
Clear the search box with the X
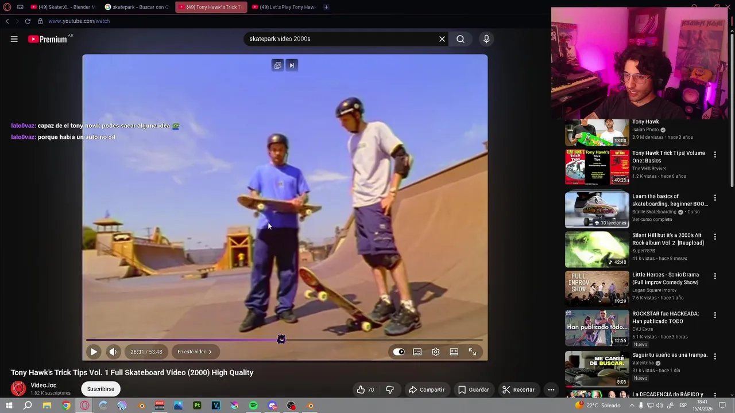coord(442,39)
